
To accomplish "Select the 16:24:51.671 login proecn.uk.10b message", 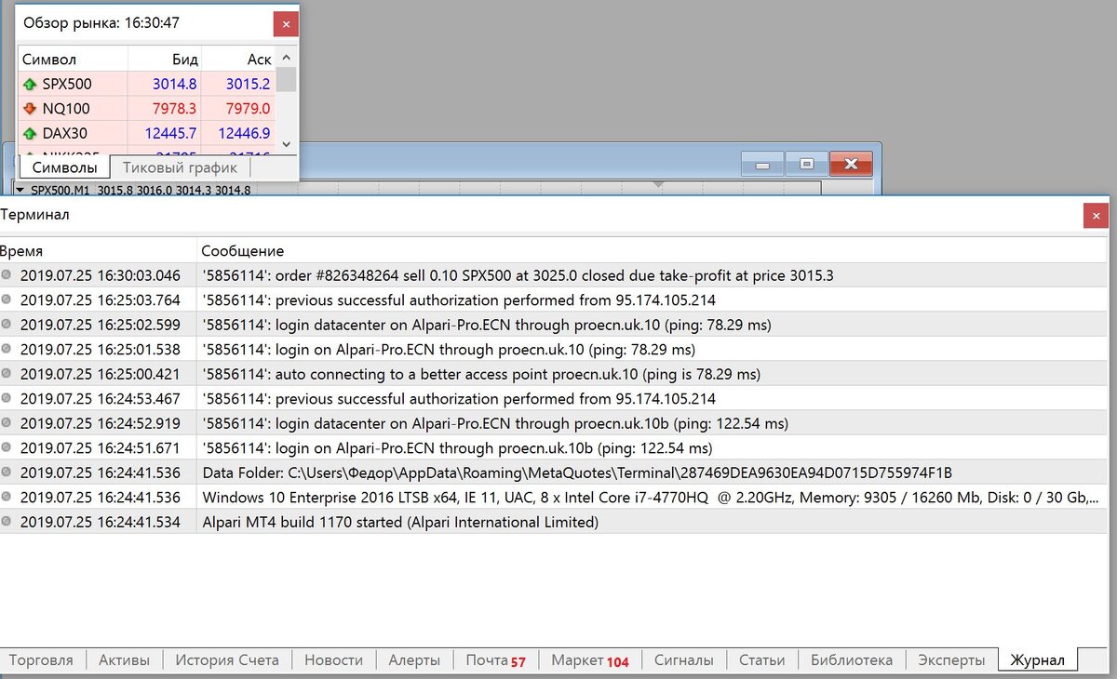I will pyautogui.click(x=457, y=448).
